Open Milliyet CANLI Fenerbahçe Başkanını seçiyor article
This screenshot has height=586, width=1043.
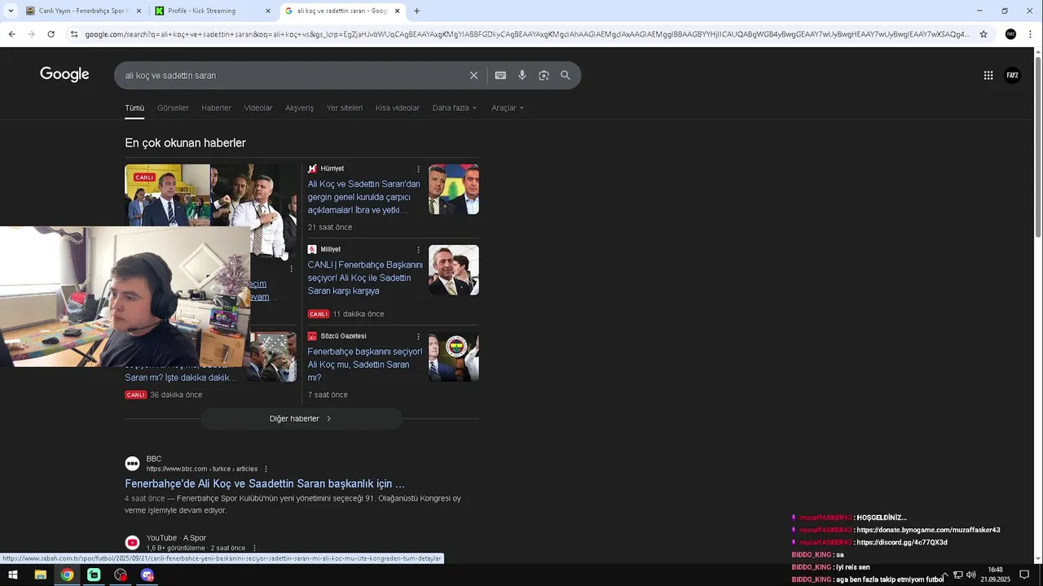(x=365, y=278)
